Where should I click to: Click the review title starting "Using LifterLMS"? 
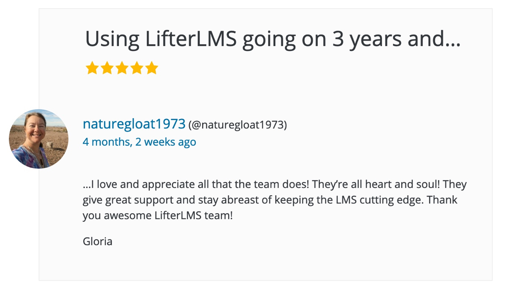273,39
